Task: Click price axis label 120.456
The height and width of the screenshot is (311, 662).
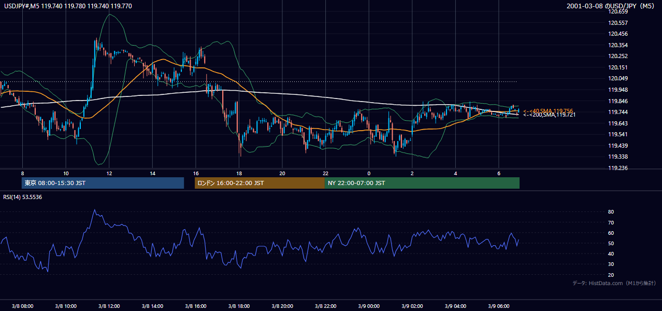Action: click(x=618, y=34)
